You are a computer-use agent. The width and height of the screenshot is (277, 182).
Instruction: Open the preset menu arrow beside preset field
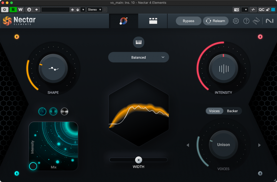83,10
